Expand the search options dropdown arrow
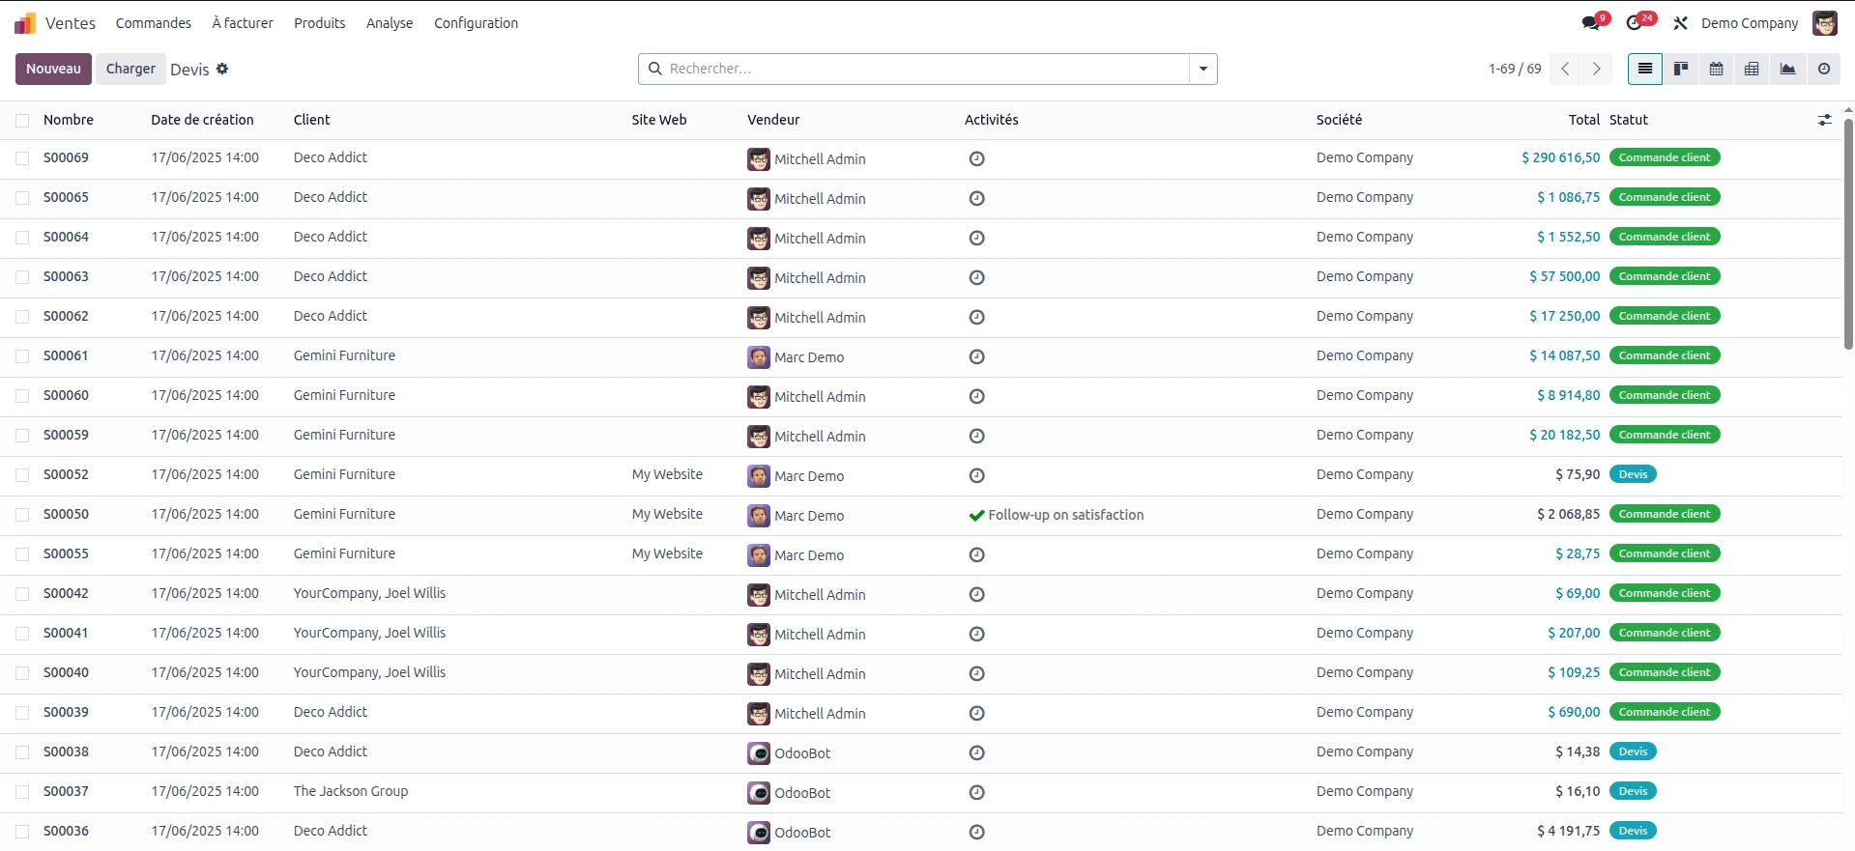 (x=1203, y=69)
